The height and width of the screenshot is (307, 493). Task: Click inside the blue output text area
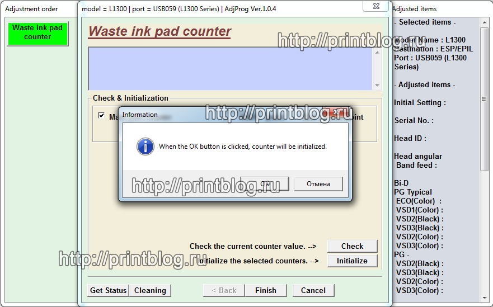coord(229,68)
